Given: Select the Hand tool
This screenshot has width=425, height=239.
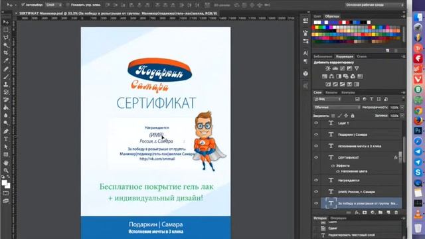Looking at the screenshot, I should [x=6, y=163].
